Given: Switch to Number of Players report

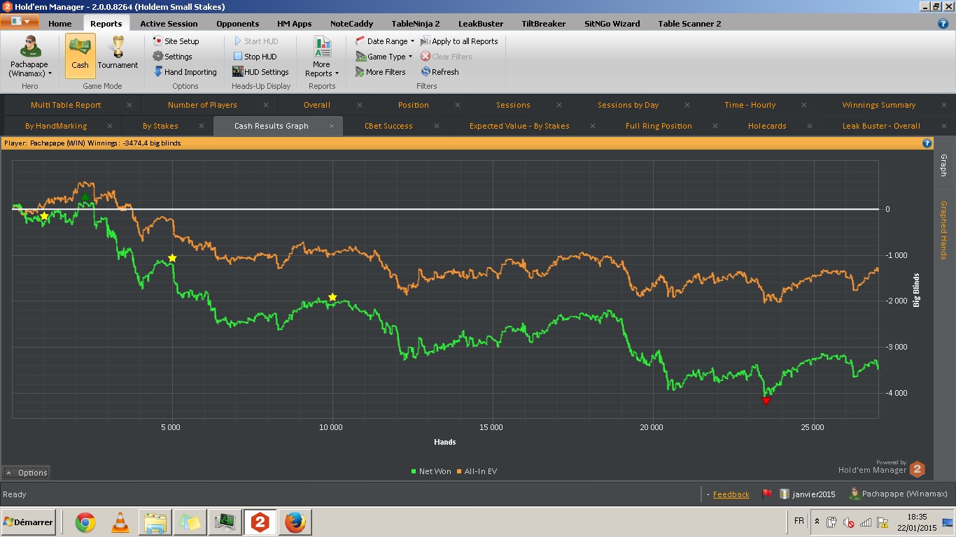Looking at the screenshot, I should click(202, 105).
